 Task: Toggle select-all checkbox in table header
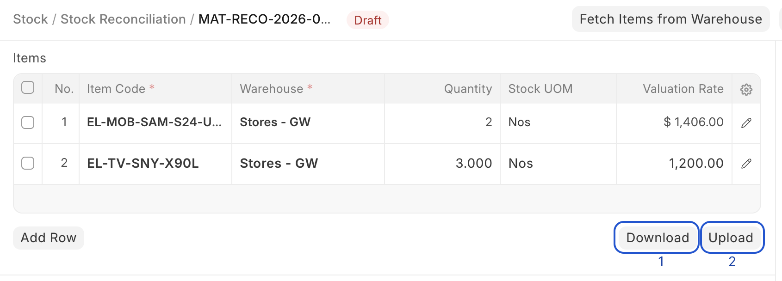click(28, 88)
